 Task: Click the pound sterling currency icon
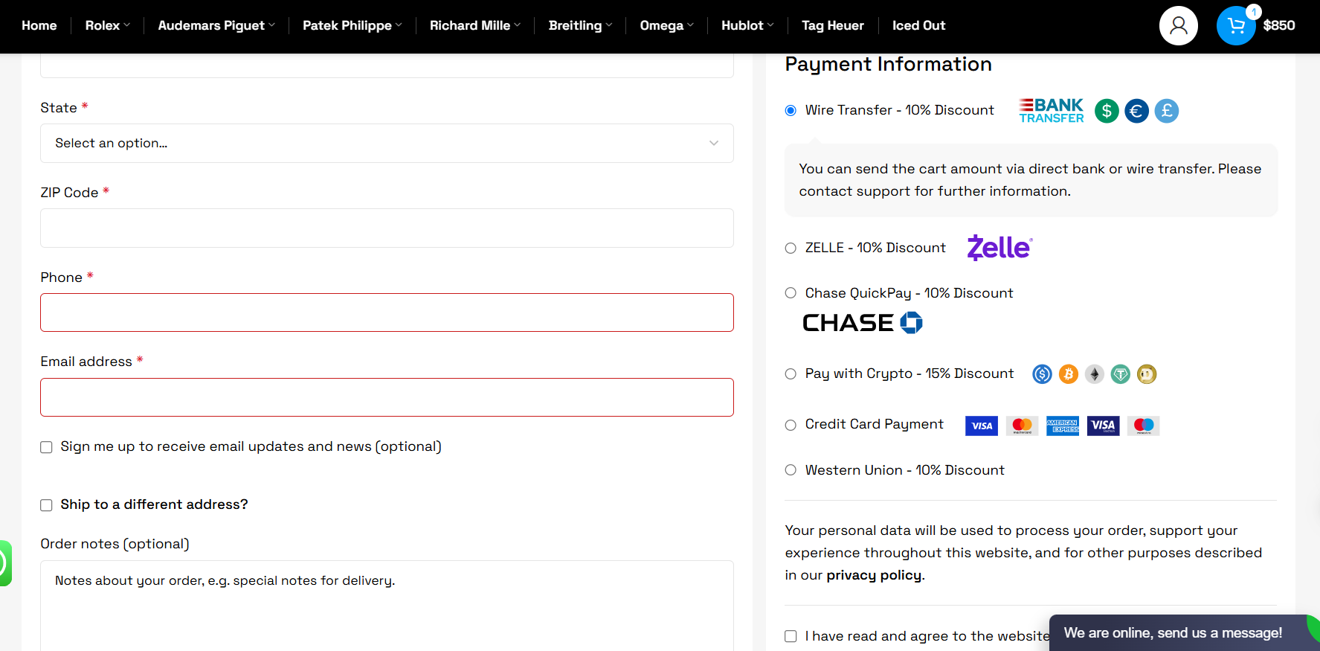click(1167, 112)
